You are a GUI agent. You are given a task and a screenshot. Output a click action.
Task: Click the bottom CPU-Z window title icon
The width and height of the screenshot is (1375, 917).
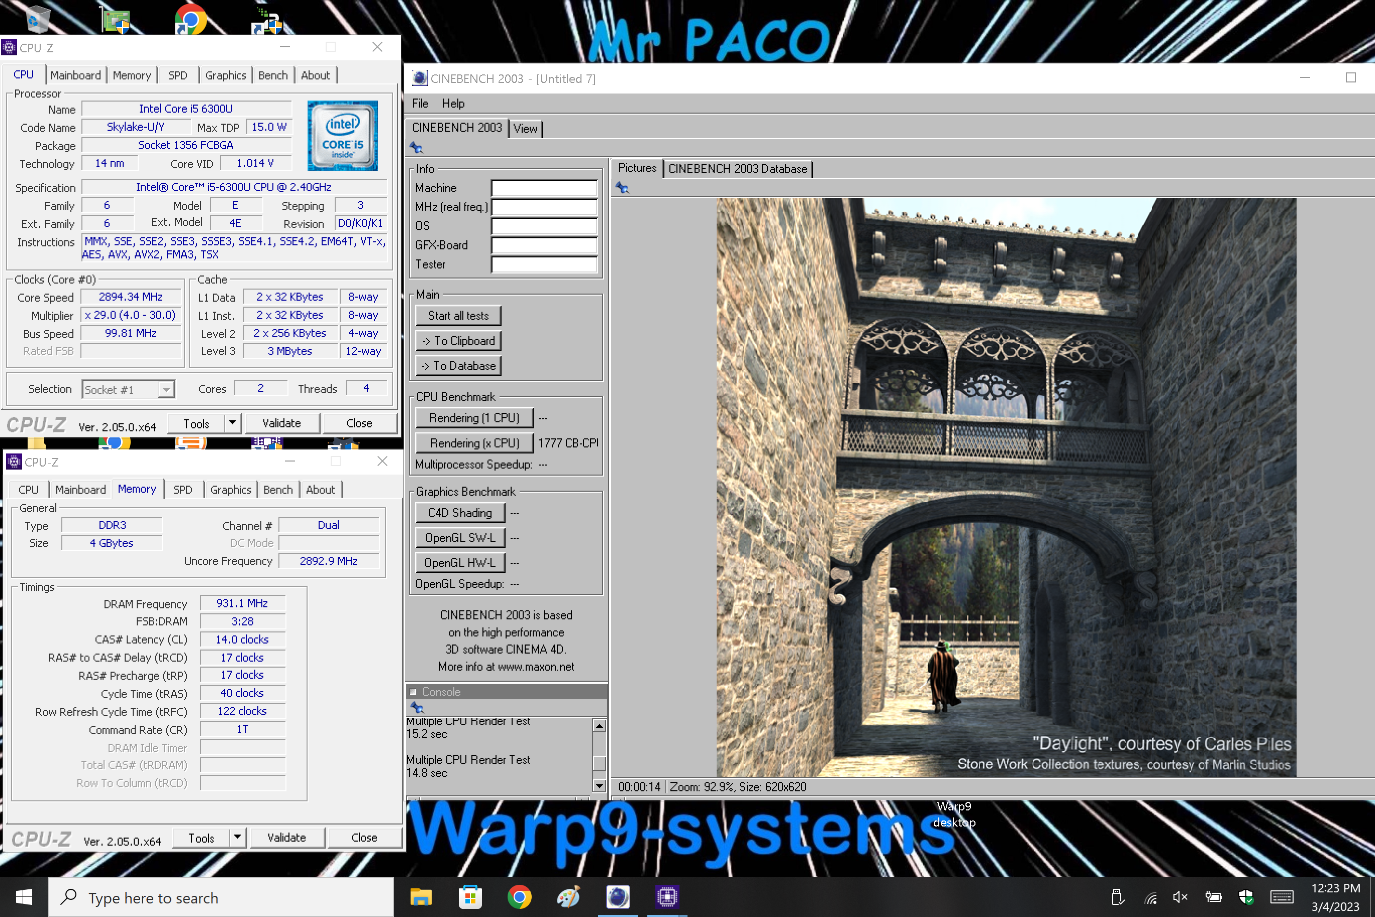point(14,462)
